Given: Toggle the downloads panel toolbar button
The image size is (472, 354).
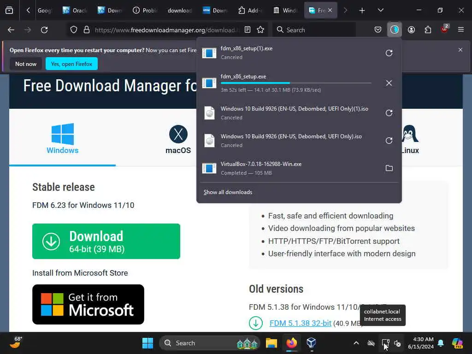Looking at the screenshot, I should pyautogui.click(x=395, y=29).
